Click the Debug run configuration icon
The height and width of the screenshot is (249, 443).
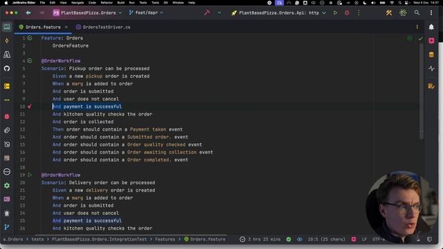347,12
